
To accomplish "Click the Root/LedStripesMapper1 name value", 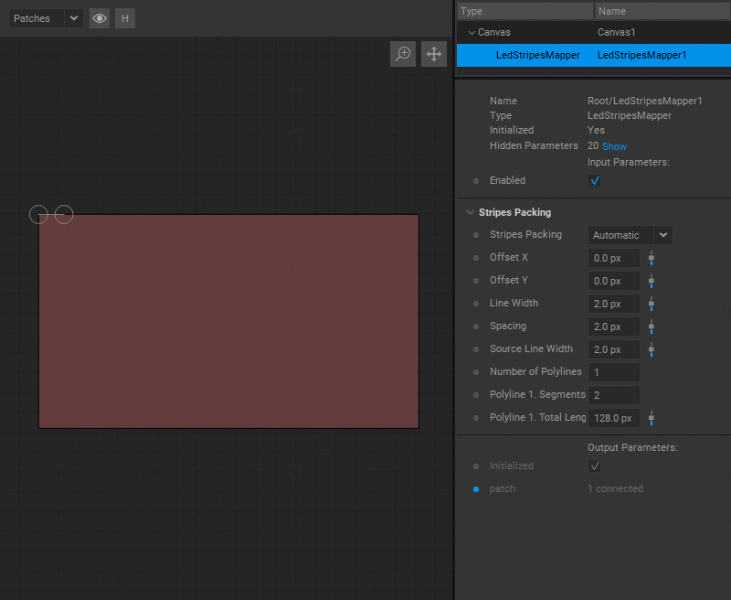I will (645, 101).
